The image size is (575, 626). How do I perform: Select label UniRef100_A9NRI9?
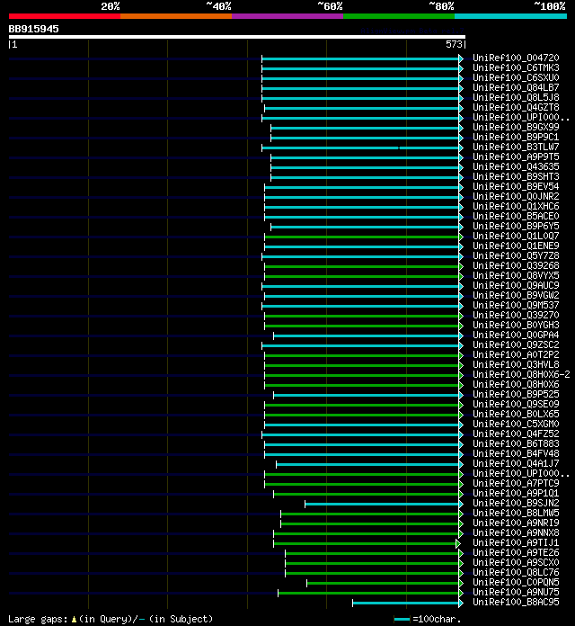coord(516,523)
